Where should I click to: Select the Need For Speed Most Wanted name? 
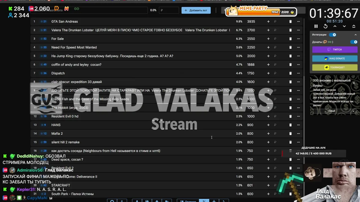[74, 47]
